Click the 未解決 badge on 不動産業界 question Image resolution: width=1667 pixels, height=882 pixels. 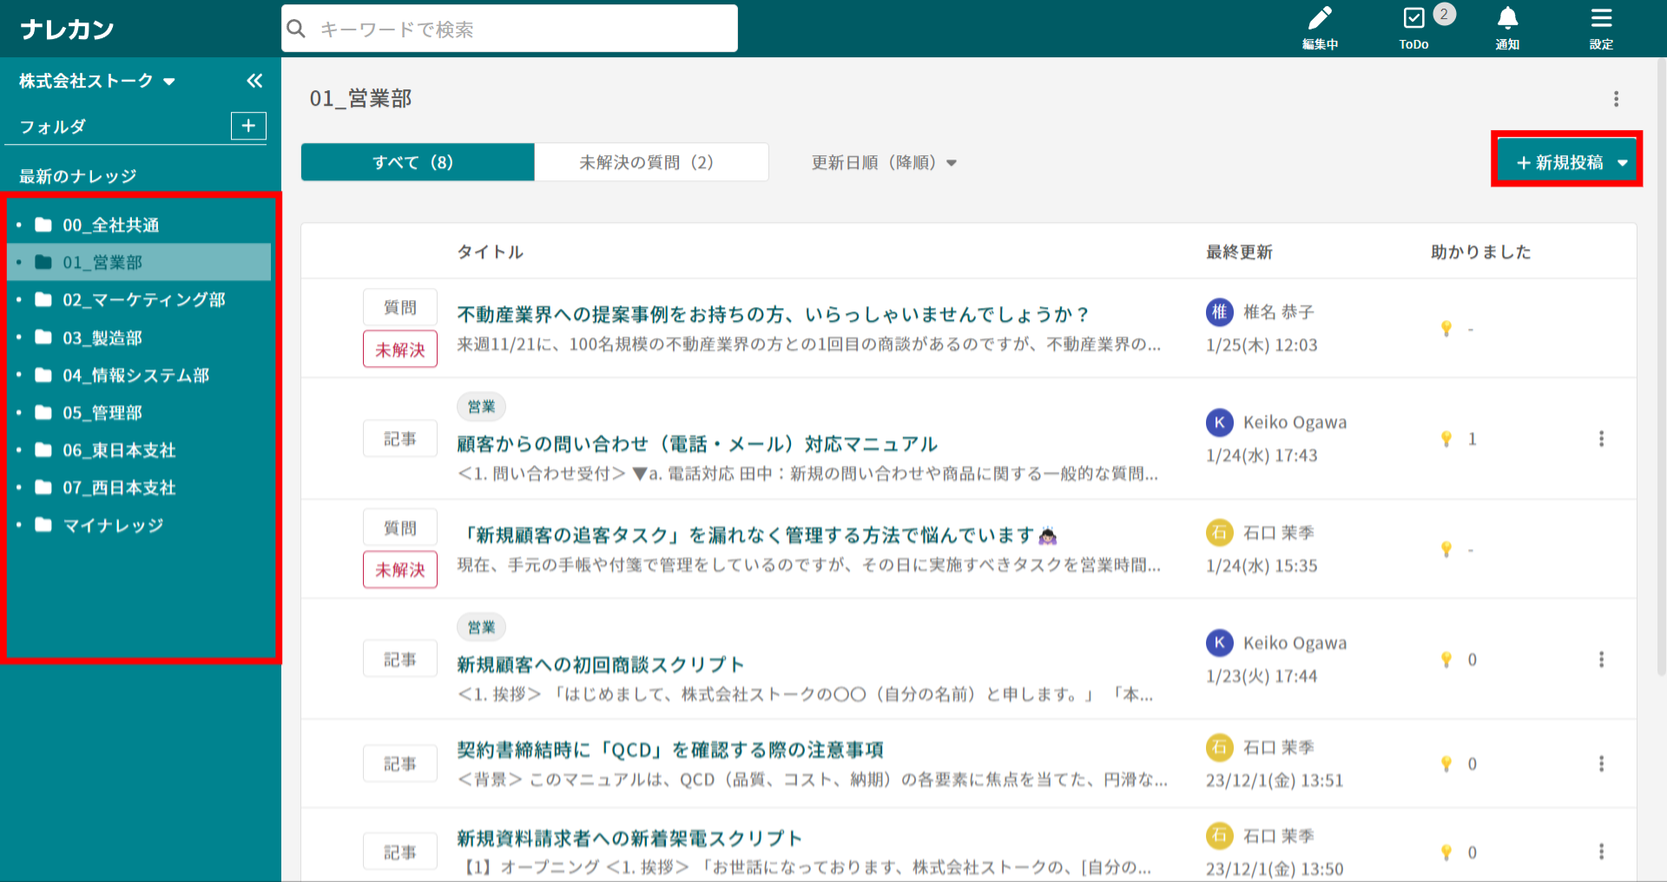pos(399,350)
